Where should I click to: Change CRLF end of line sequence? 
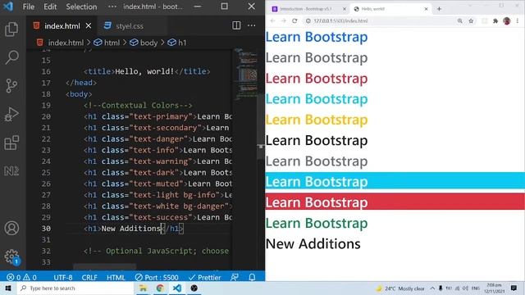pyautogui.click(x=89, y=277)
